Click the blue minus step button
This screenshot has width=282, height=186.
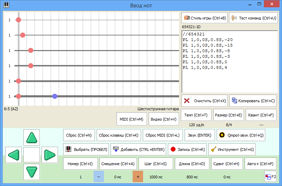coord(99,177)
